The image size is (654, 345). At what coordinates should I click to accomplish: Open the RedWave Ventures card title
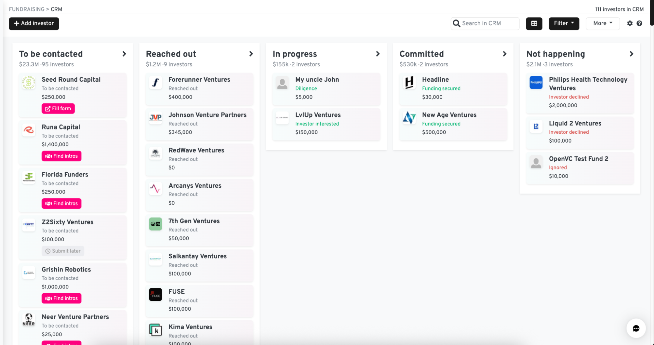pyautogui.click(x=196, y=150)
